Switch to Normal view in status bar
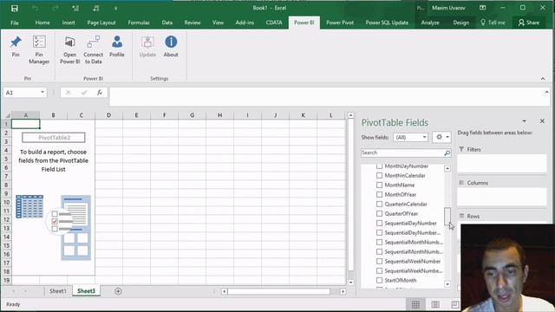The image size is (555, 312). (x=415, y=304)
